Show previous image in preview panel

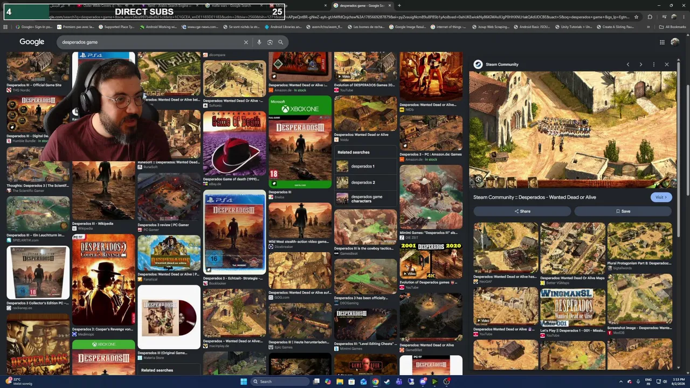tap(627, 65)
